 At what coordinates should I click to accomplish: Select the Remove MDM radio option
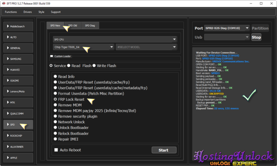coord(55,105)
